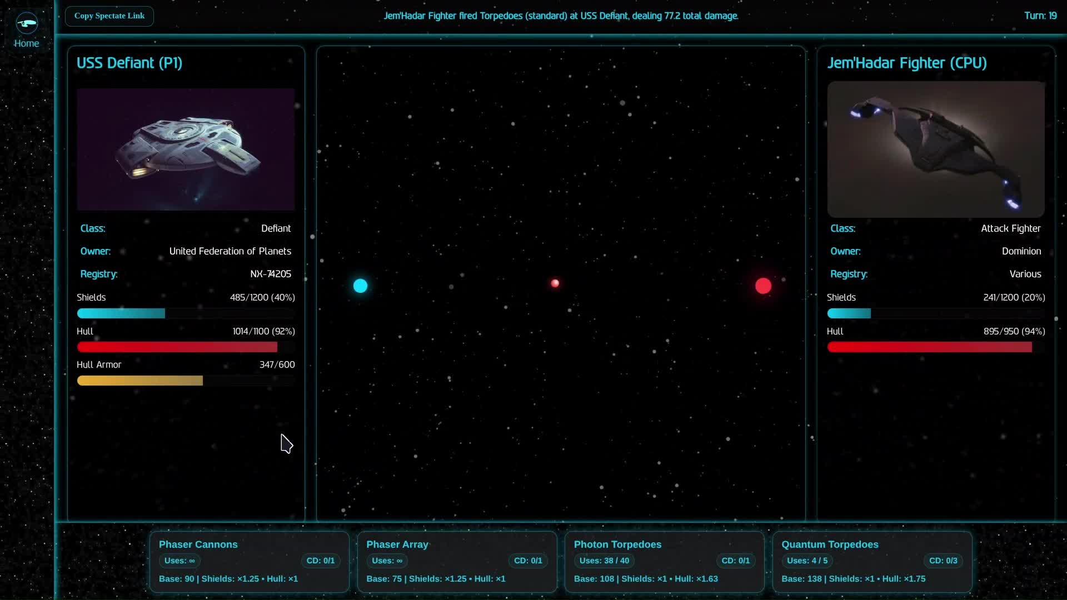Click the USS Defiant shields bar

coord(186,313)
